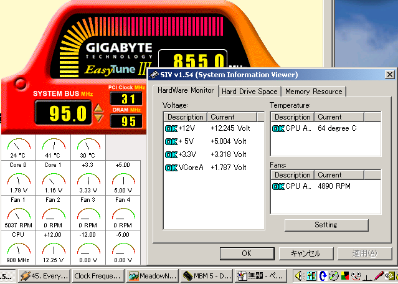Viewport: 398px width, 284px height.
Task: Click the speaker volume tray icon
Action: click(x=300, y=276)
